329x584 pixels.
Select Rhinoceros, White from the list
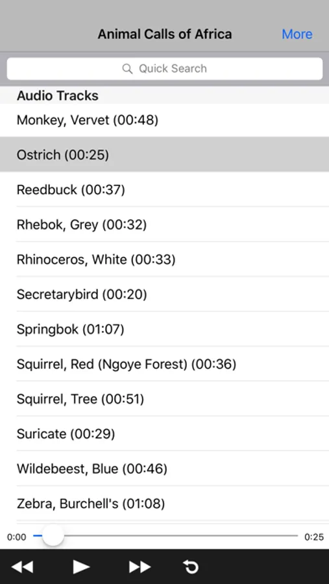pyautogui.click(x=165, y=259)
